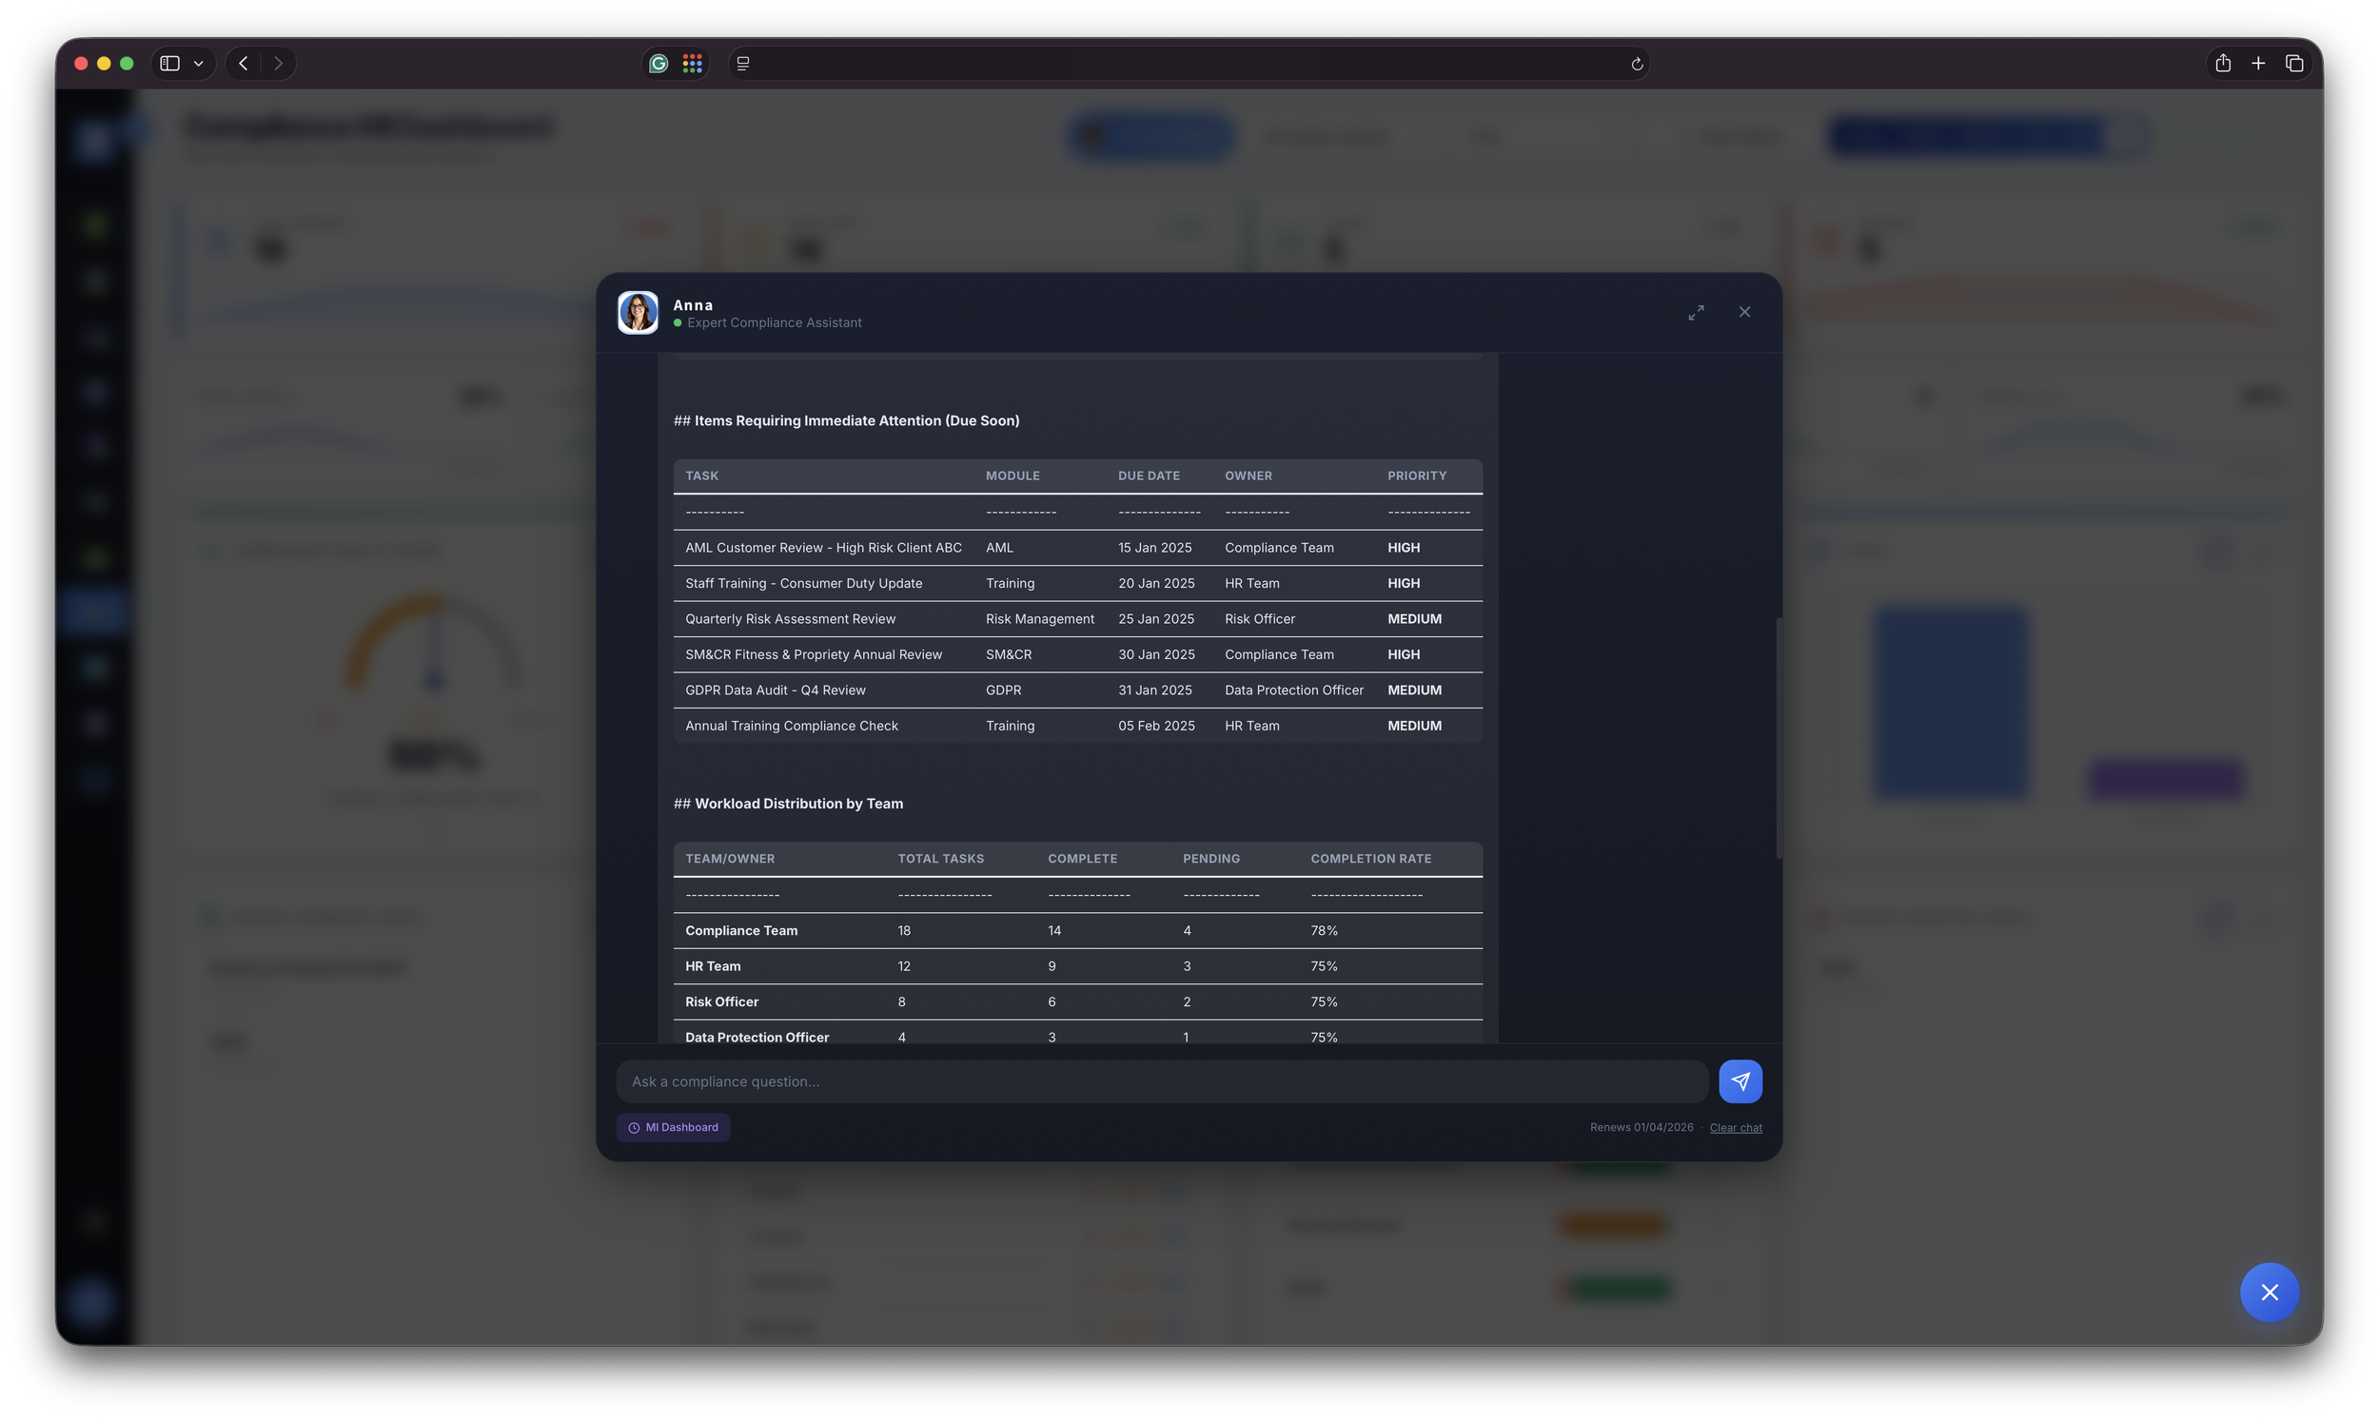This screenshot has height=1419, width=2379.
Task: Click the Grammarly extension icon
Action: (659, 63)
